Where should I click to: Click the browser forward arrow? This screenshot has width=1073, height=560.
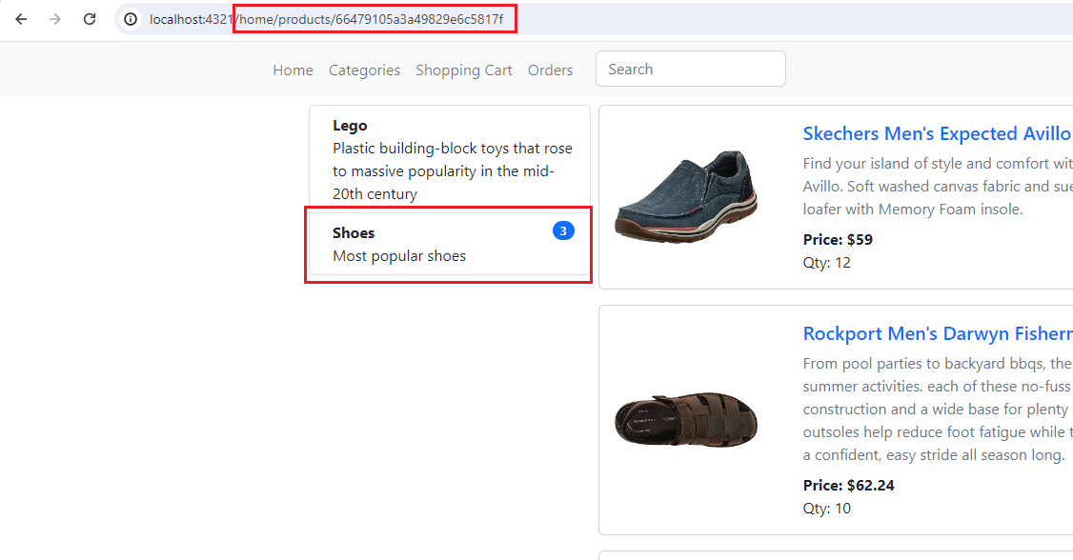55,19
